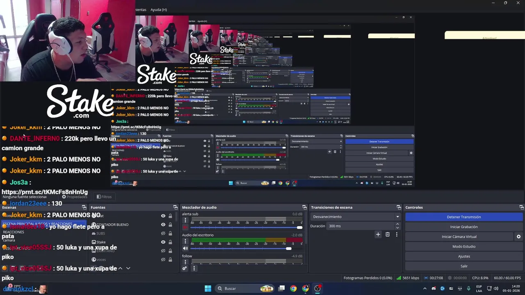Open volume control in system tray
This screenshot has width=525, height=295.
pos(496,288)
